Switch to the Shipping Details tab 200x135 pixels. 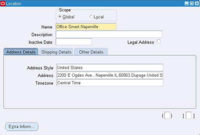(56, 52)
